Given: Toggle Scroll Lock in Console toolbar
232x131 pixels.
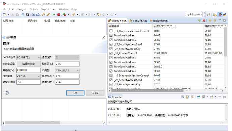Looking at the screenshot, I should pos(188,97).
